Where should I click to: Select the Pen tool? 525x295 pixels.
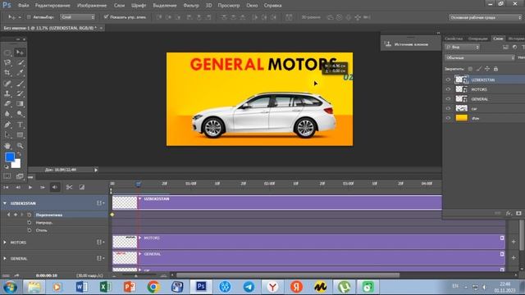click(7, 125)
